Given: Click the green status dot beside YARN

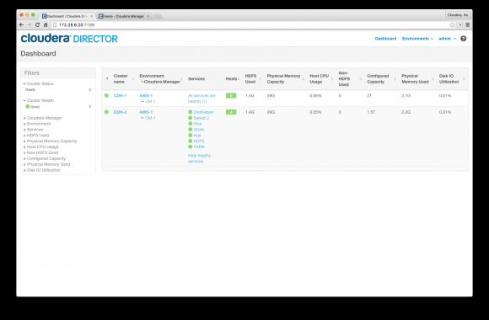Looking at the screenshot, I should pos(191,147).
